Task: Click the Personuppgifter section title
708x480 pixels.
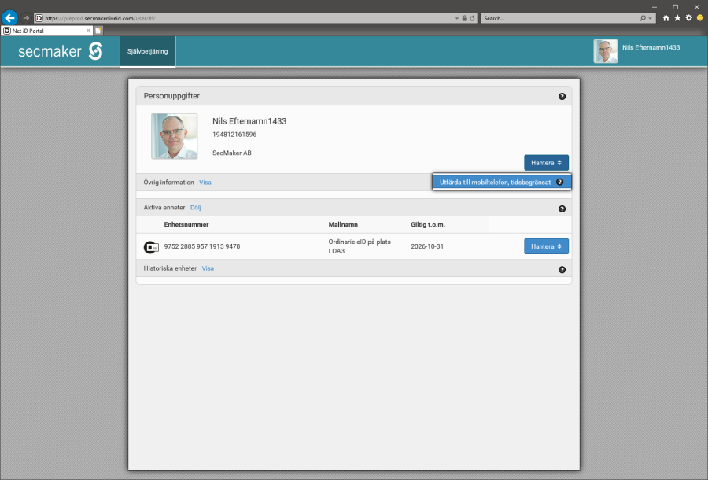Action: tap(171, 96)
